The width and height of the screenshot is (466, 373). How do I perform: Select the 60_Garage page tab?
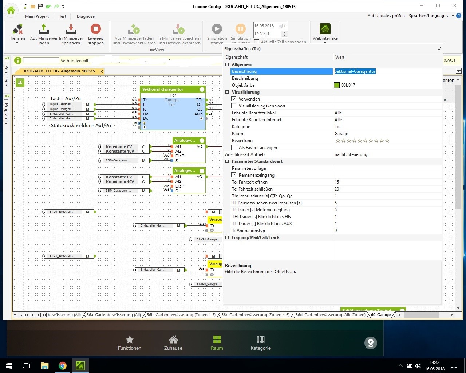click(381, 315)
